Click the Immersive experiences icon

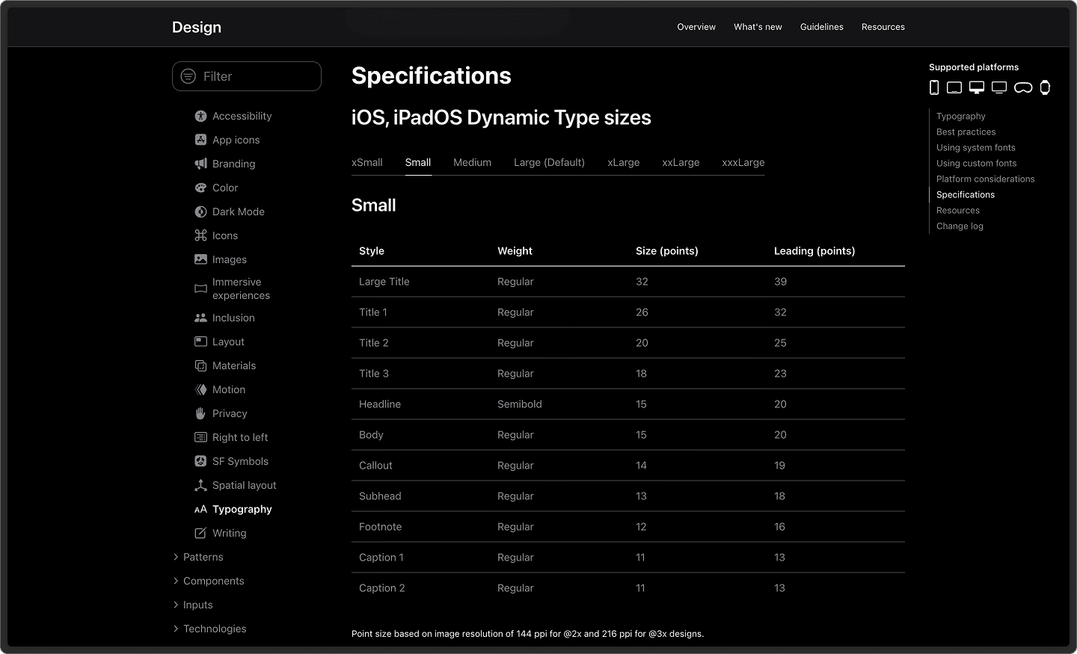pyautogui.click(x=200, y=289)
